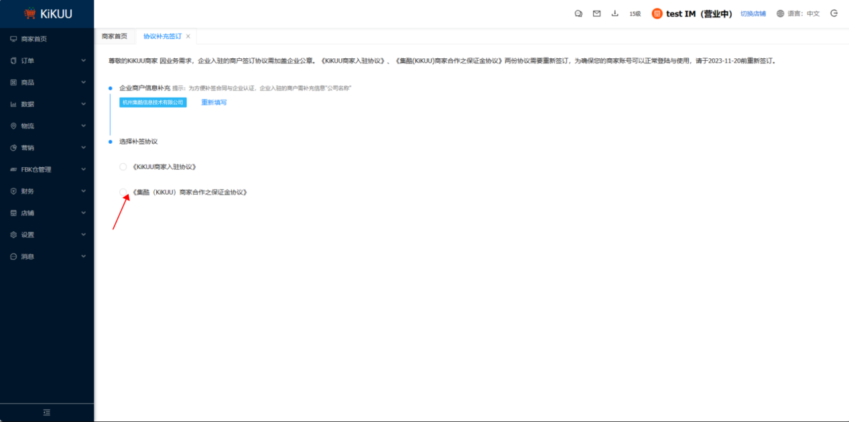Collapse the sidebar with the bottom fold icon
849x422 pixels.
(46, 413)
